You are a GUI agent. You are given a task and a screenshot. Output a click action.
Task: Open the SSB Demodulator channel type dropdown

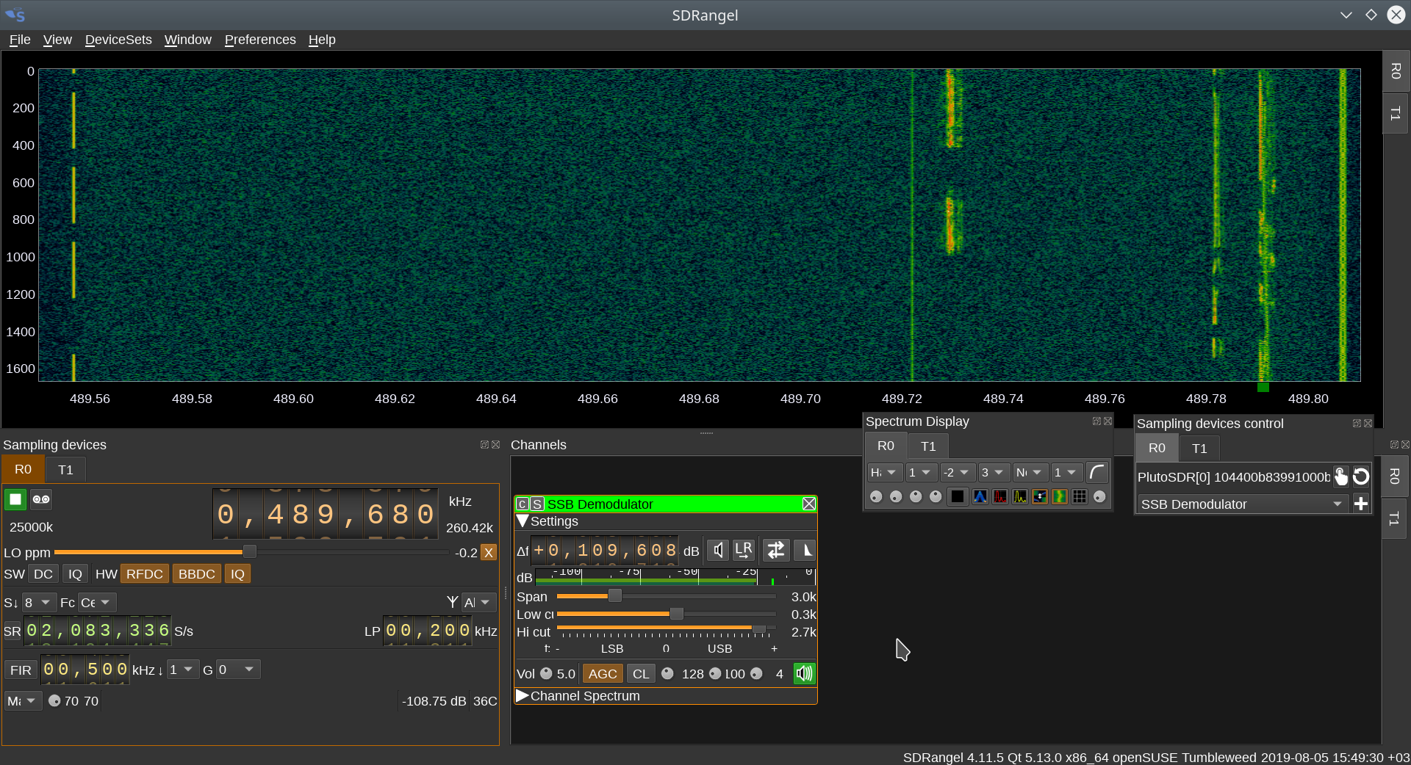pos(1242,504)
